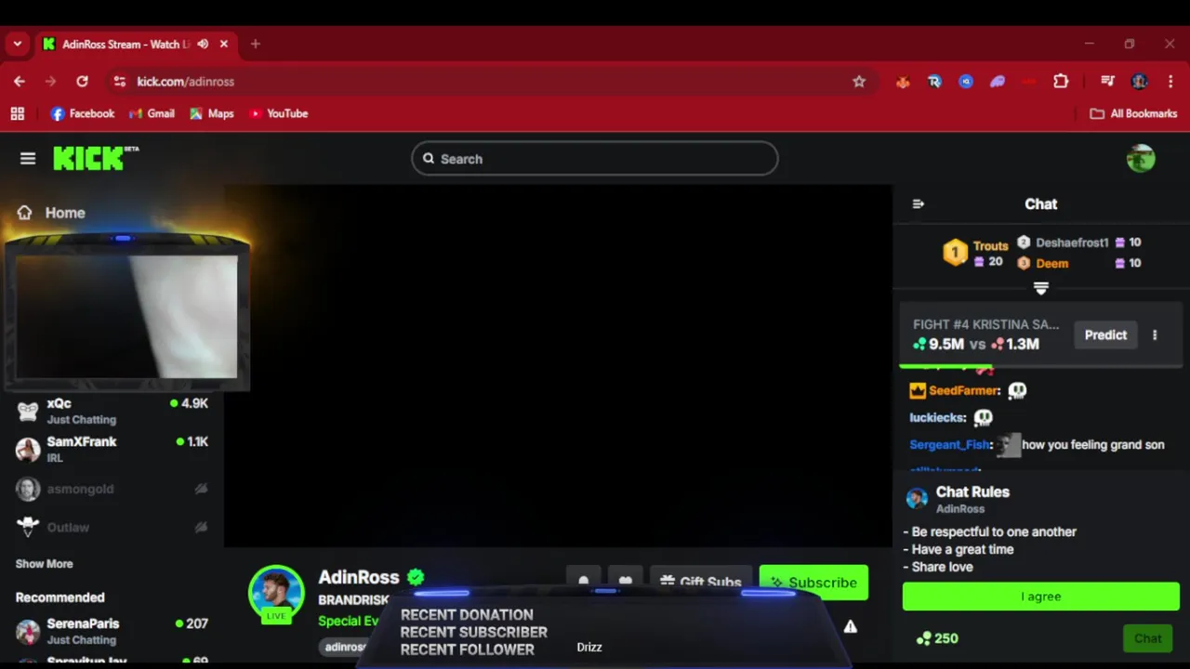Open SerenaParis recommended channel
The image size is (1190, 669).
112,631
